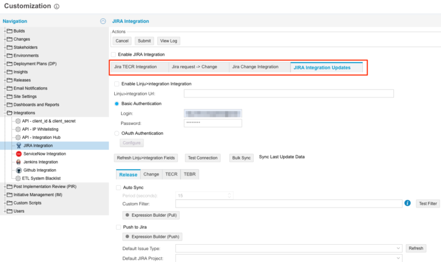Click the JIRA Integration icon in navigation
Screen dimensions: 441x262
click(x=18, y=146)
